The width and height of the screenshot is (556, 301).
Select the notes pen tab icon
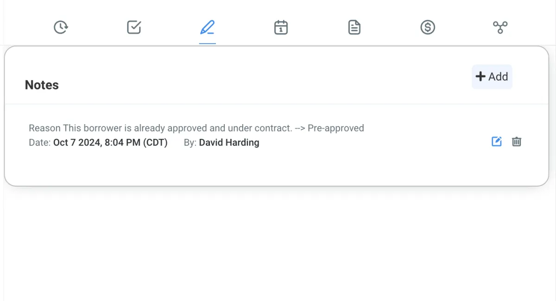[207, 27]
